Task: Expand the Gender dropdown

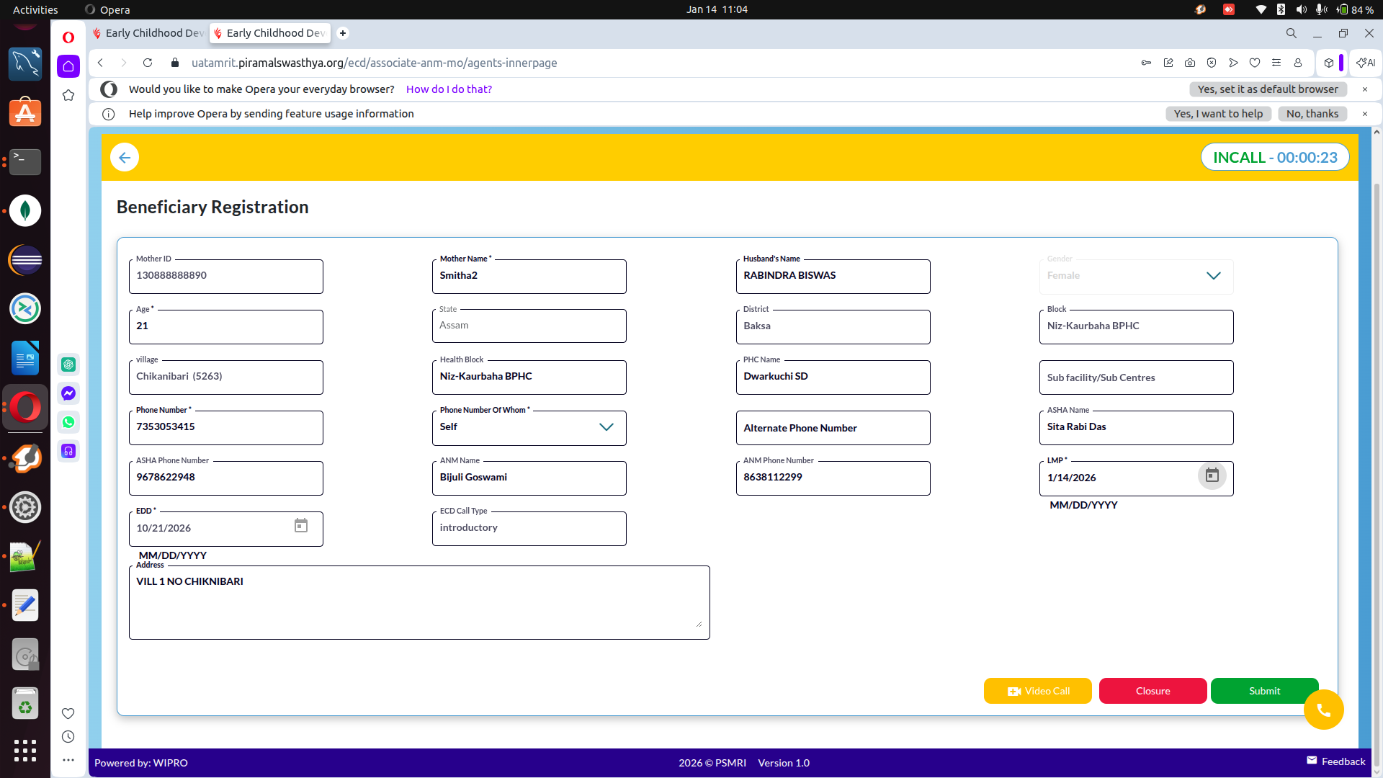Action: tap(1213, 276)
